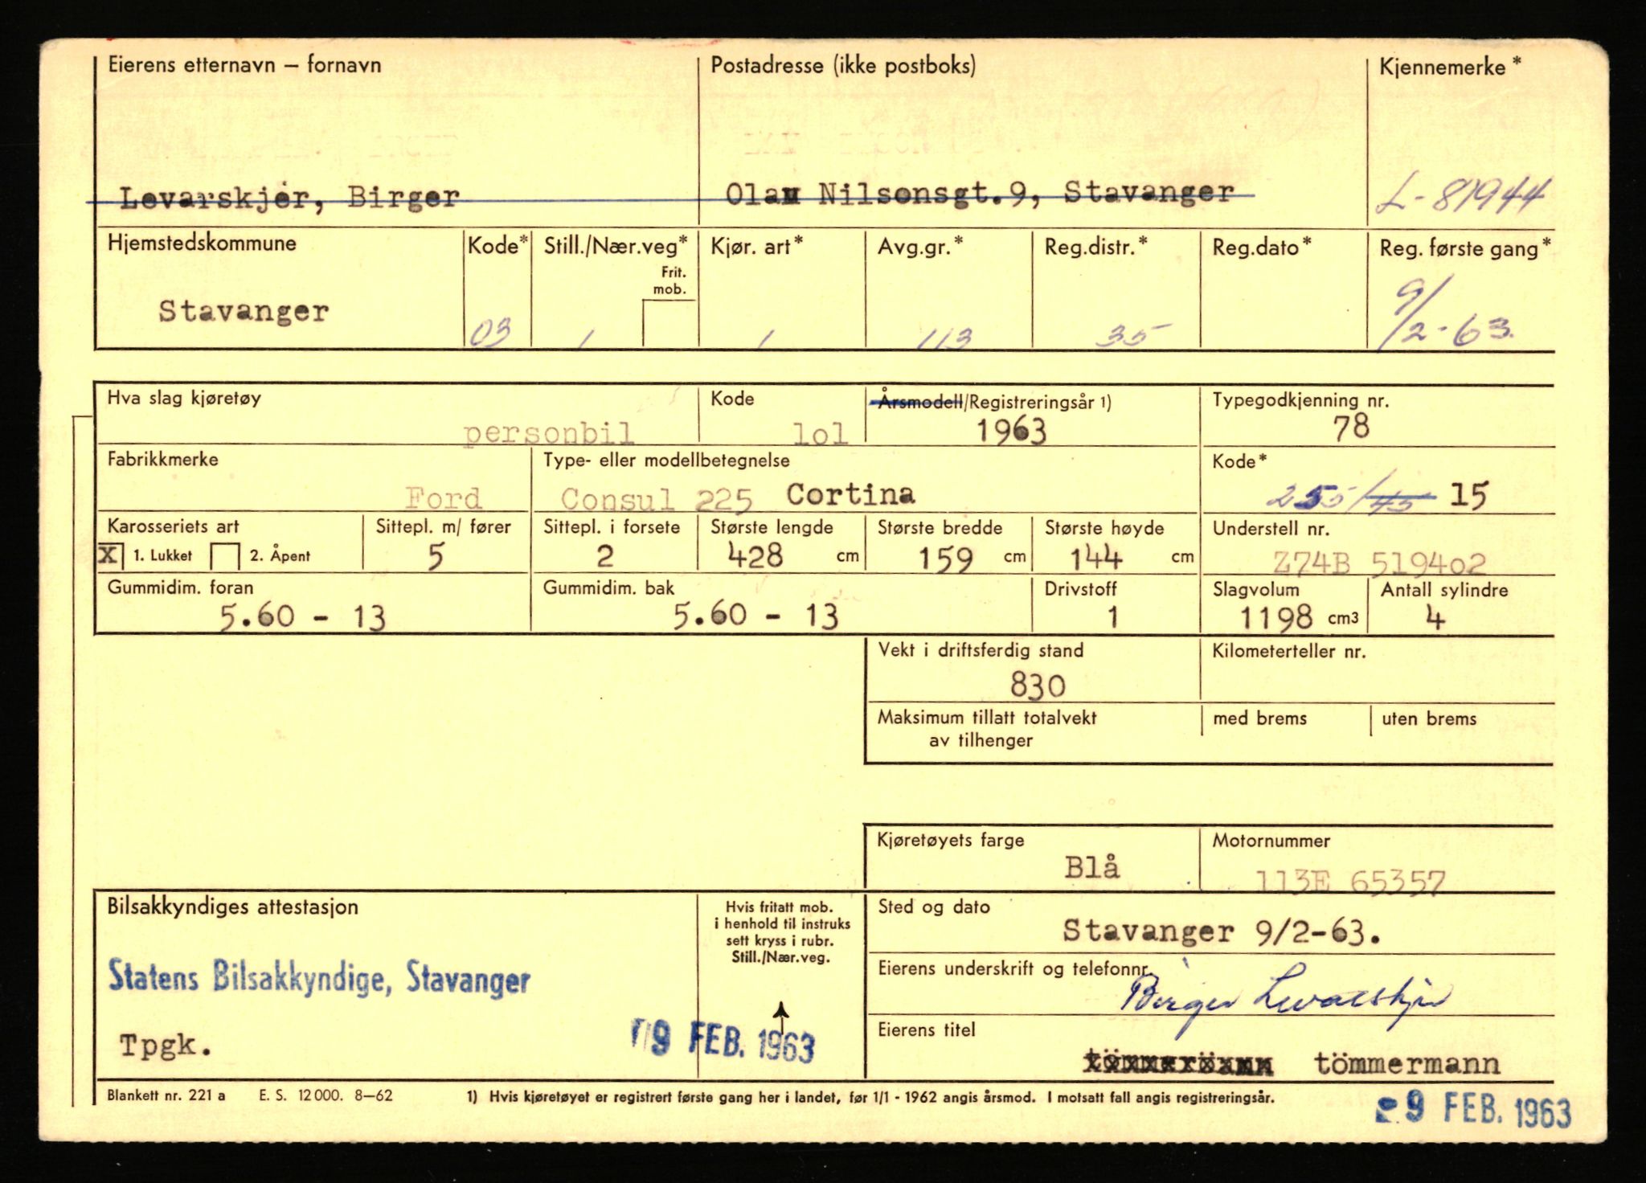Click the empty 'Frit. mob.' box
The width and height of the screenshot is (1646, 1183).
(x=669, y=323)
